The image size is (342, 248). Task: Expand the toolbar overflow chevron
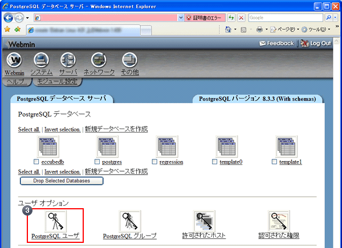coord(337,27)
